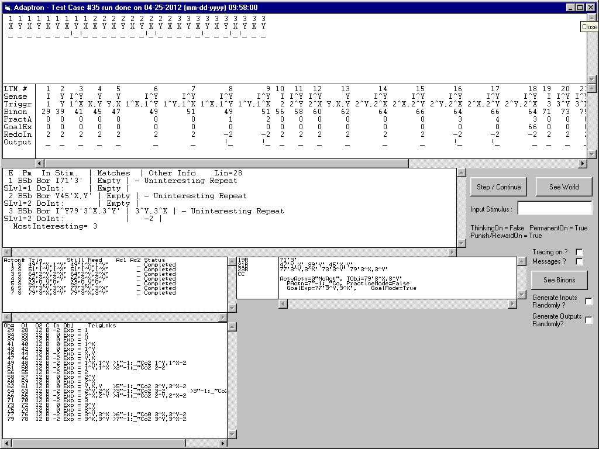
Task: Click the 'PracticeMode=False' text
Action: (378, 284)
